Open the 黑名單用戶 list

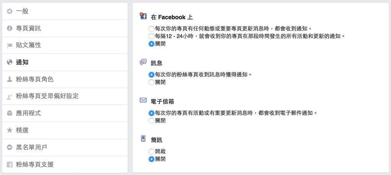point(32,147)
